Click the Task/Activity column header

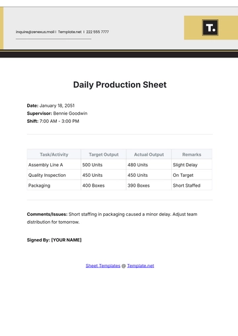point(54,154)
